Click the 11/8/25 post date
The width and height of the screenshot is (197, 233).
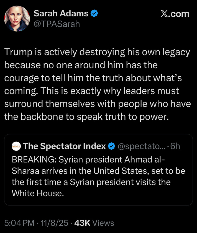[54, 222]
